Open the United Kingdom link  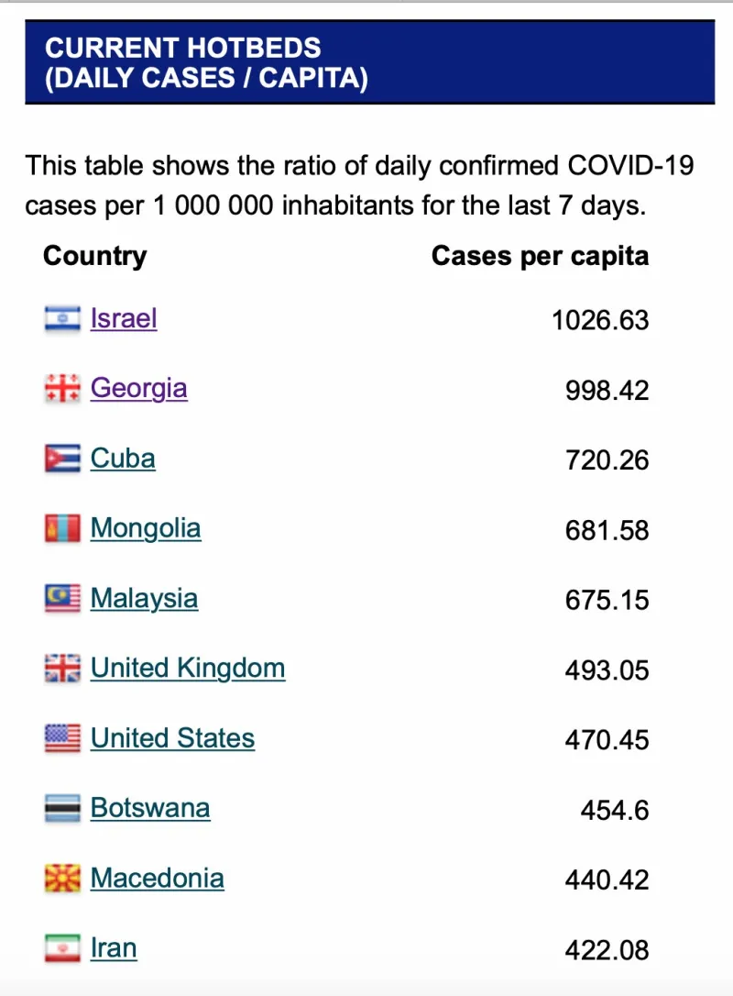188,669
